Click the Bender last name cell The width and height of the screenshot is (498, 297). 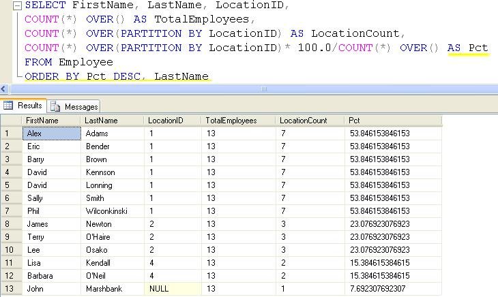coord(113,146)
